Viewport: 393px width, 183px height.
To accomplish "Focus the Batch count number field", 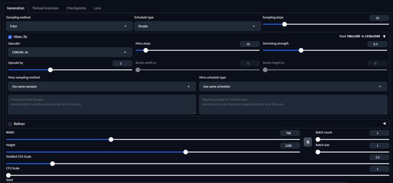I will [379, 133].
